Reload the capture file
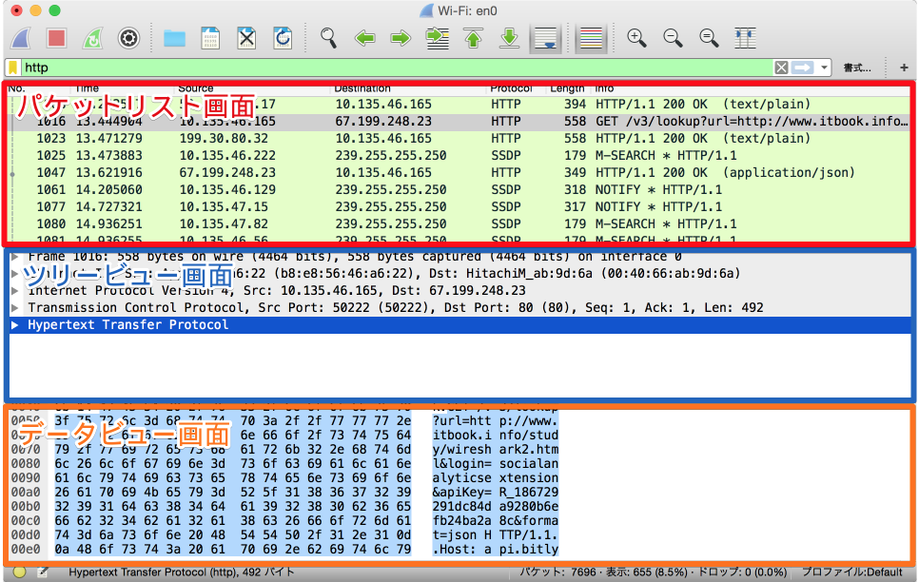 pyautogui.click(x=284, y=39)
